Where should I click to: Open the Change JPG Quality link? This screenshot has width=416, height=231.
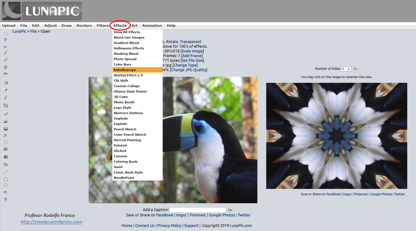pyautogui.click(x=189, y=70)
